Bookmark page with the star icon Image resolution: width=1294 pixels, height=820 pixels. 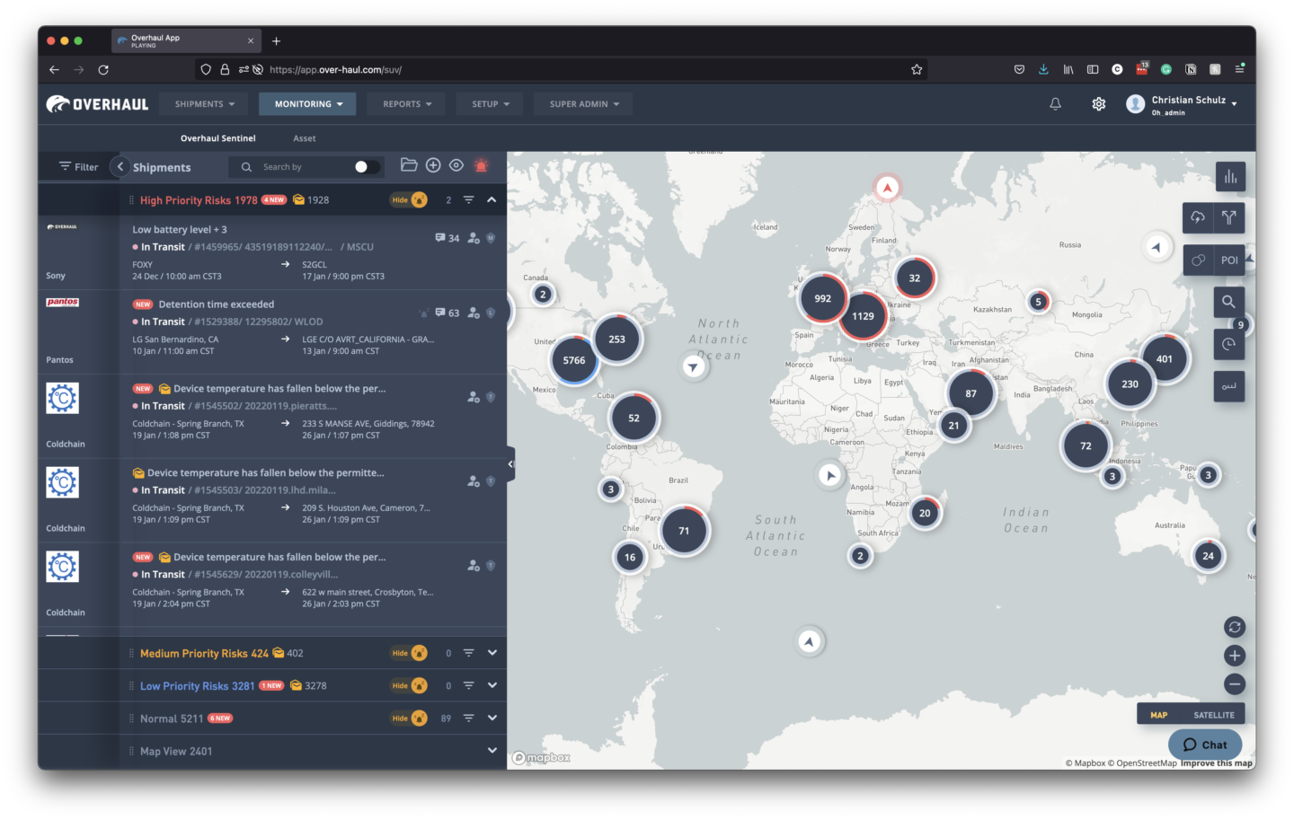click(x=917, y=69)
